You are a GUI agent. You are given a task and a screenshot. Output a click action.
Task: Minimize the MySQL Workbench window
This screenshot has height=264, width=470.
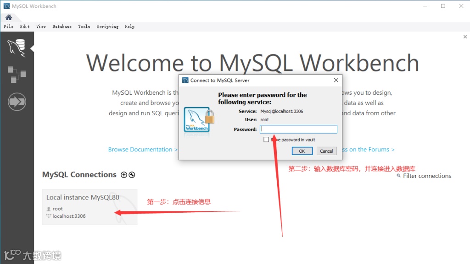point(425,6)
